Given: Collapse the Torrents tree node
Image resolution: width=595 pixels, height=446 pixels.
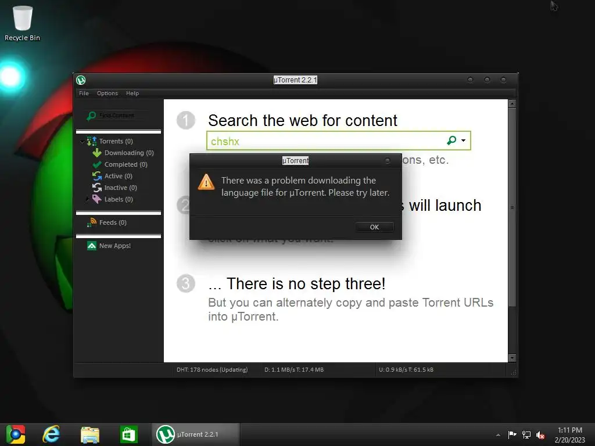Looking at the screenshot, I should (82, 142).
